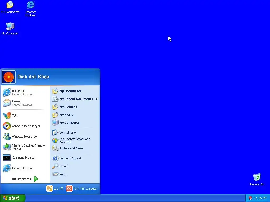This screenshot has width=270, height=202.
Task: Open Control Panel
Action: pyautogui.click(x=75, y=133)
